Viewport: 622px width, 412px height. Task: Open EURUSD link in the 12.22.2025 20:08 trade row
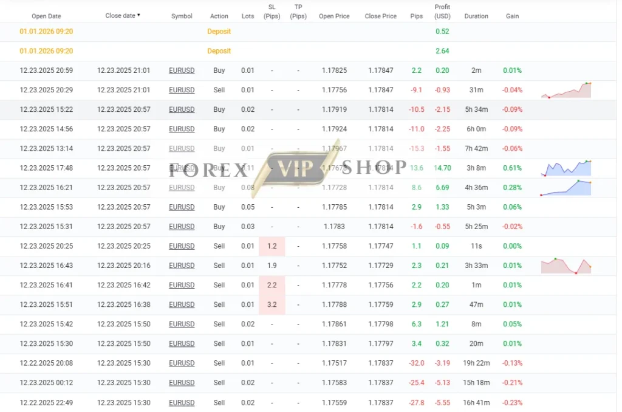182,363
